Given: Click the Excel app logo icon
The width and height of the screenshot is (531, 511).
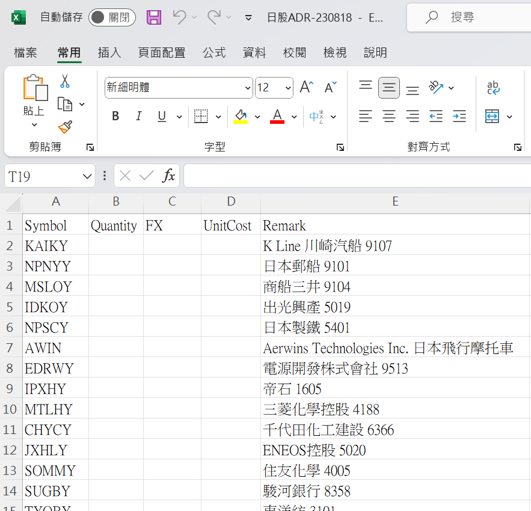Looking at the screenshot, I should 19,17.
